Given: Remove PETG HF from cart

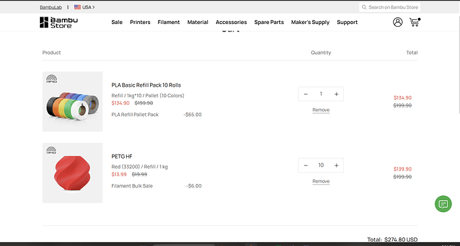Looking at the screenshot, I should (x=321, y=181).
